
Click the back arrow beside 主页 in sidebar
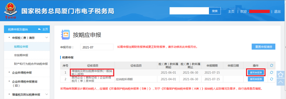click(39, 29)
